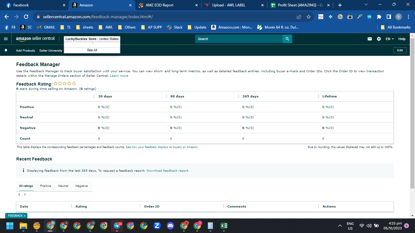This screenshot has height=233, width=415.
Task: Open the Seller Central settings gear
Action: [379, 39]
